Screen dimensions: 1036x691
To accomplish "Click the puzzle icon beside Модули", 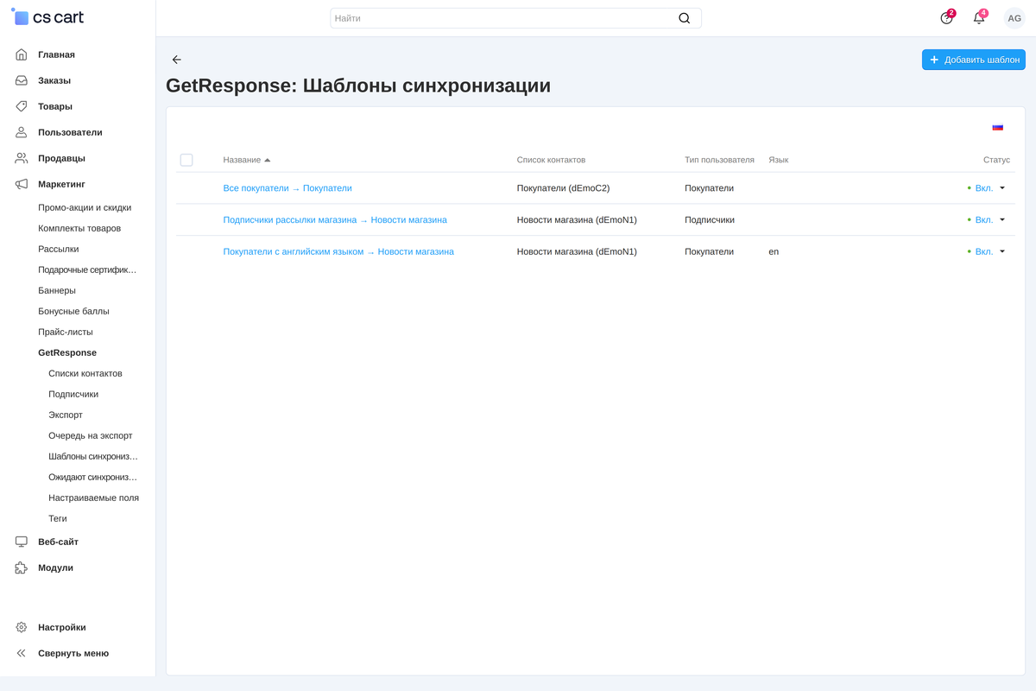I will pyautogui.click(x=22, y=567).
